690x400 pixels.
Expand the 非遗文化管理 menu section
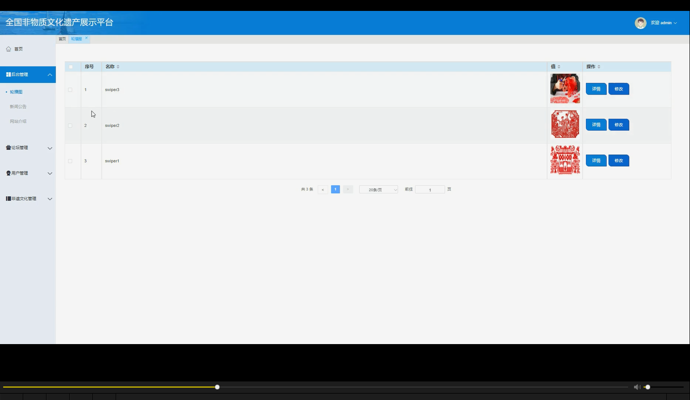(50, 199)
